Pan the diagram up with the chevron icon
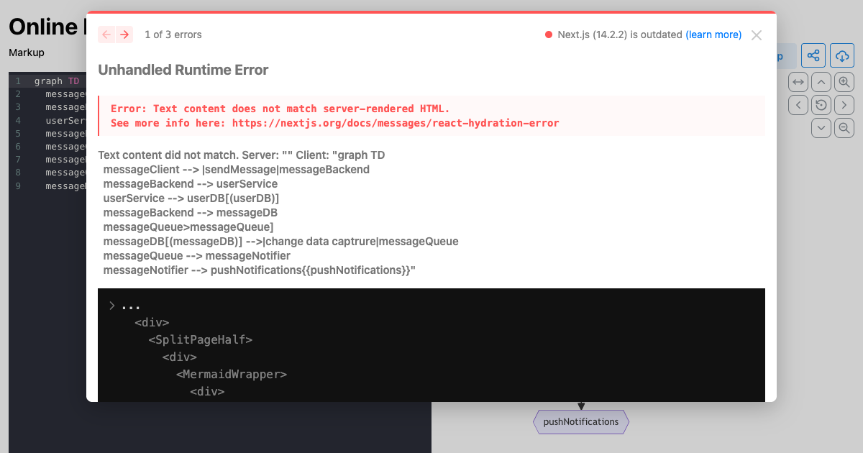 coord(821,81)
